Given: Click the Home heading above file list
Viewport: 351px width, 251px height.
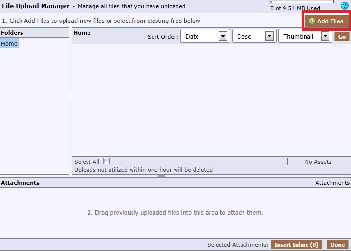Looking at the screenshot, I should pos(82,33).
